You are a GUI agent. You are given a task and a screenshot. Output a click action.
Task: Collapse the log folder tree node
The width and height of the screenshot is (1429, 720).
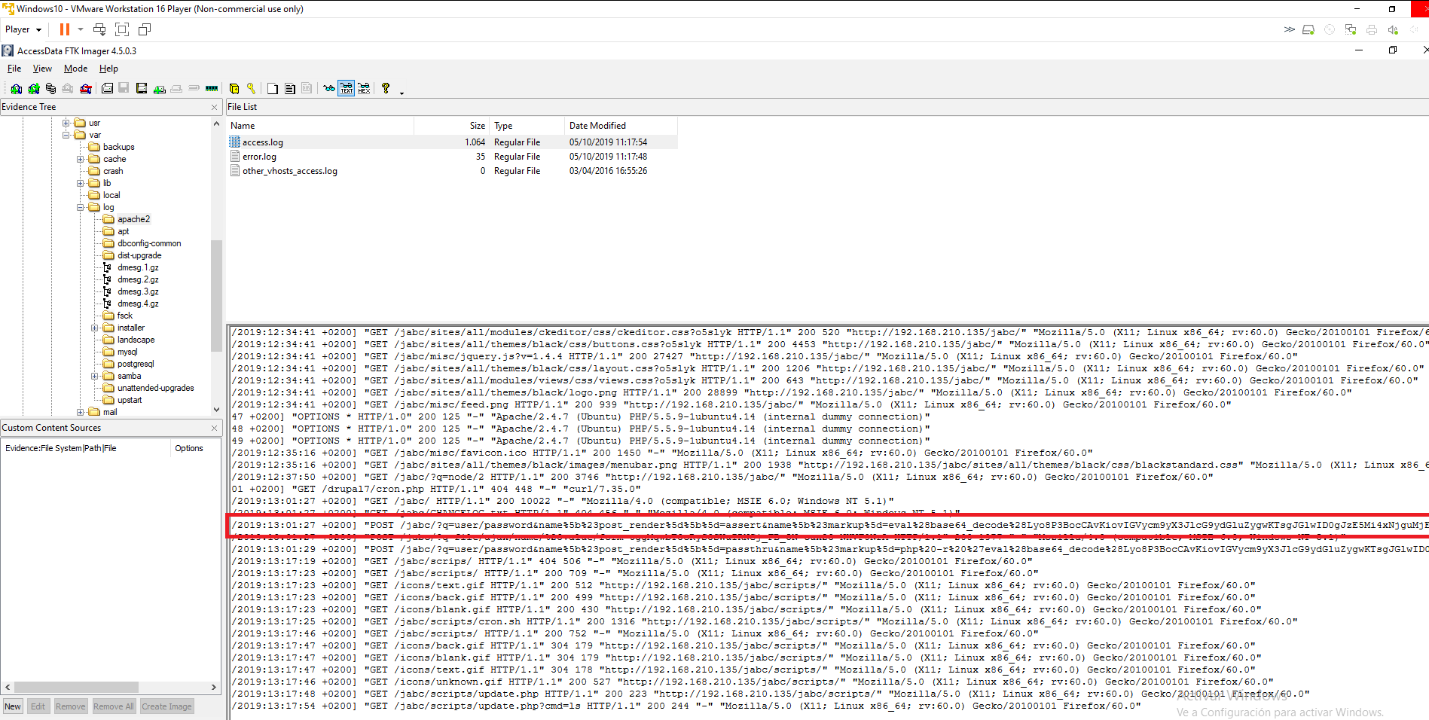(x=81, y=207)
